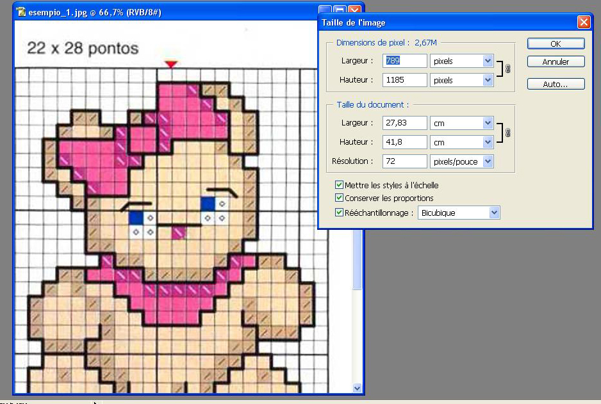Click the esempio_1.jpg title bar file icon

tap(21, 12)
